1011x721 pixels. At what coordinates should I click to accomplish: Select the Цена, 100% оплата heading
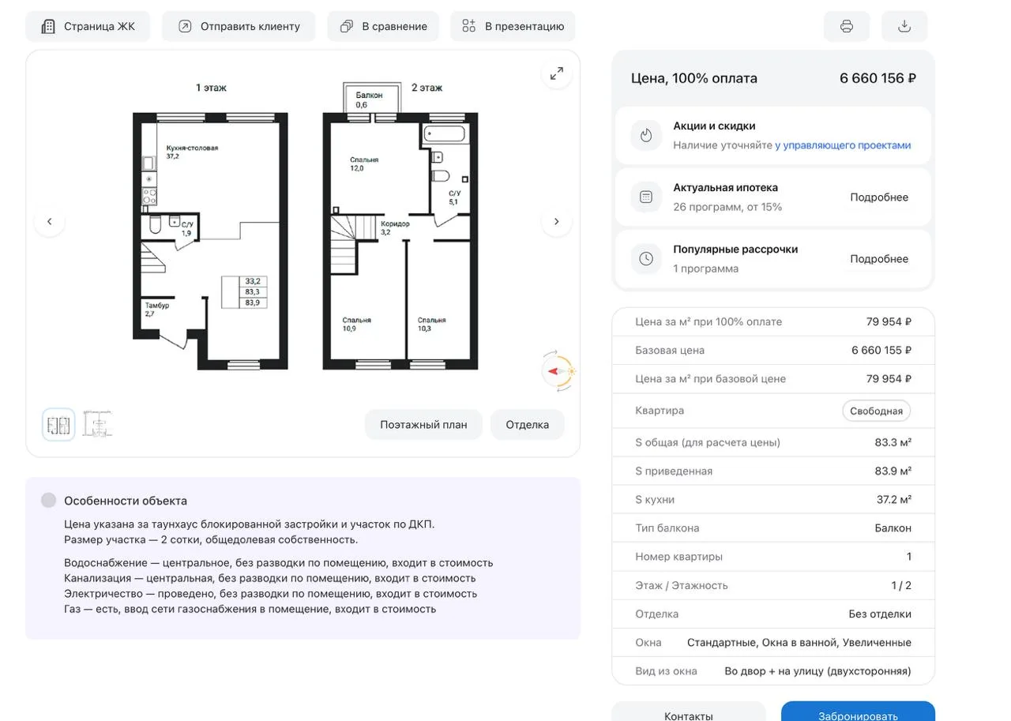pos(694,78)
